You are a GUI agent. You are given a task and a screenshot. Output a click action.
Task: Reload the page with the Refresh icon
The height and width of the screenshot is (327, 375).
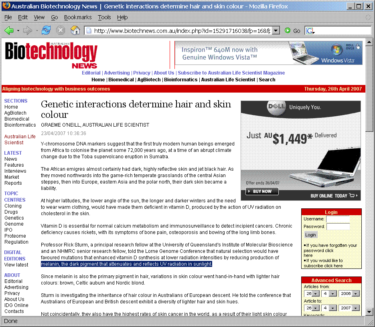point(46,30)
